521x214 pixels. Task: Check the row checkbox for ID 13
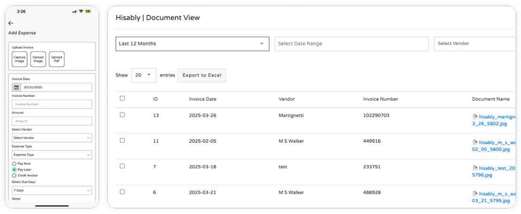(x=123, y=115)
